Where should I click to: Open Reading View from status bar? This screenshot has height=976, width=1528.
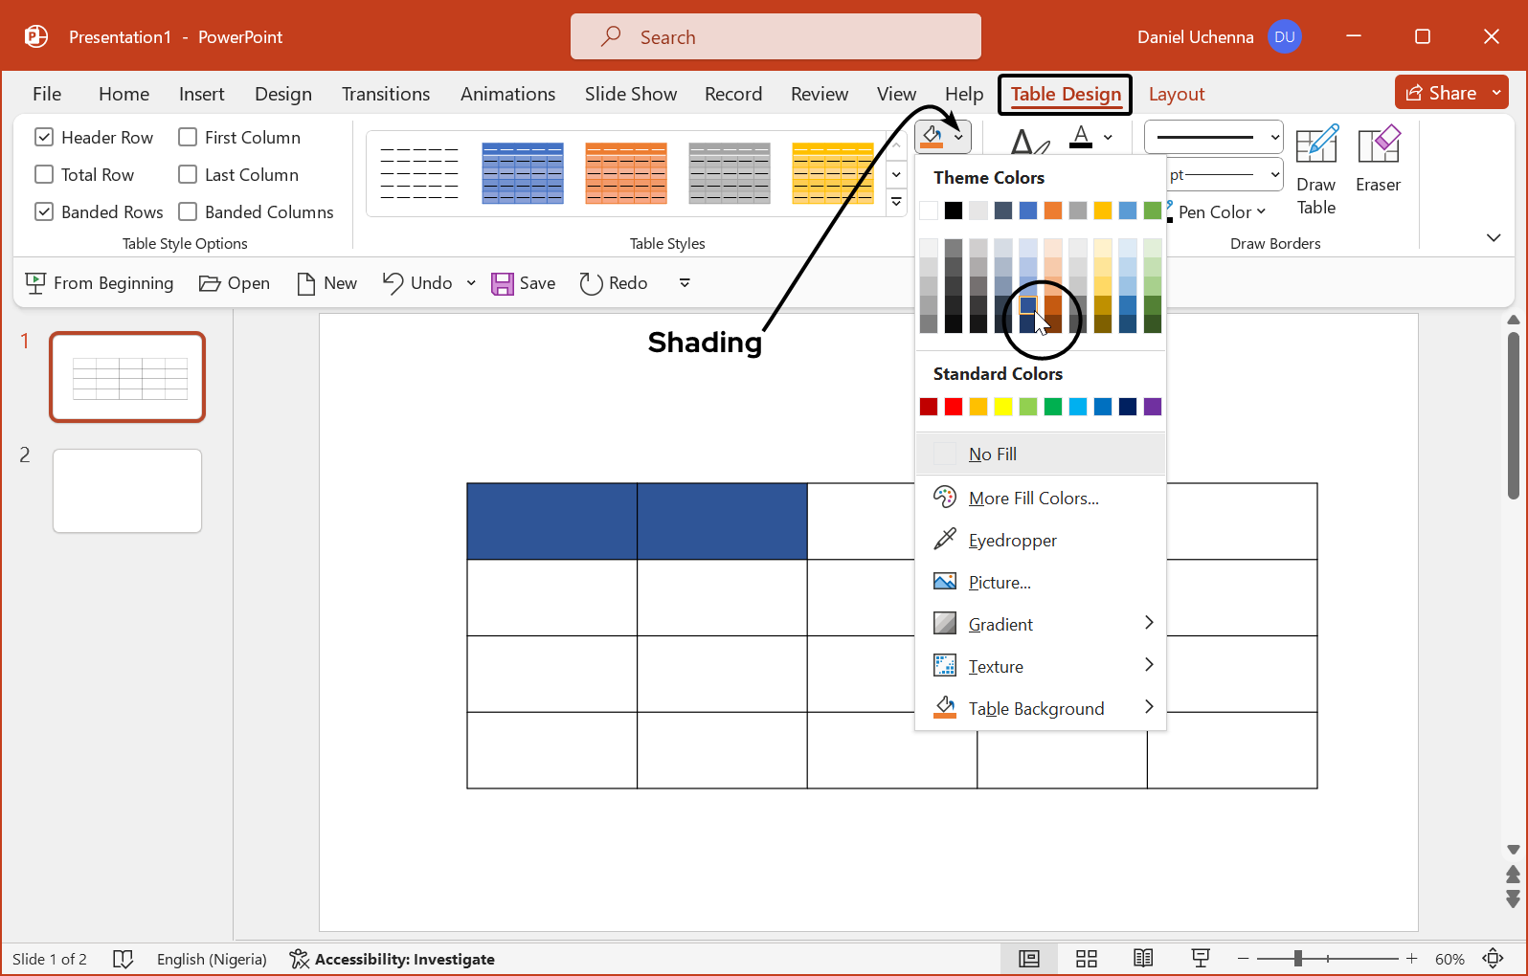(x=1142, y=959)
